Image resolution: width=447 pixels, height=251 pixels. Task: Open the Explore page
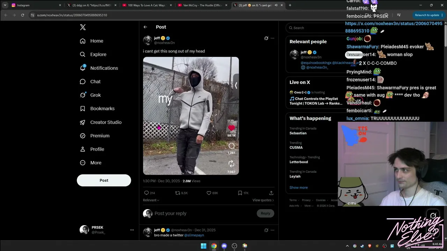coord(93,54)
